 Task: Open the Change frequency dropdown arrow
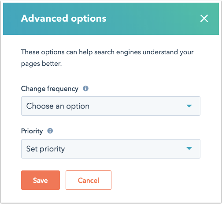tap(189, 106)
